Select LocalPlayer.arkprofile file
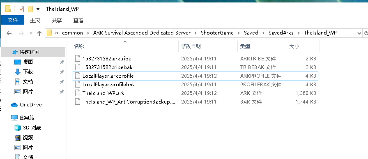Viewport: 368px width, 159px height. coord(195,76)
